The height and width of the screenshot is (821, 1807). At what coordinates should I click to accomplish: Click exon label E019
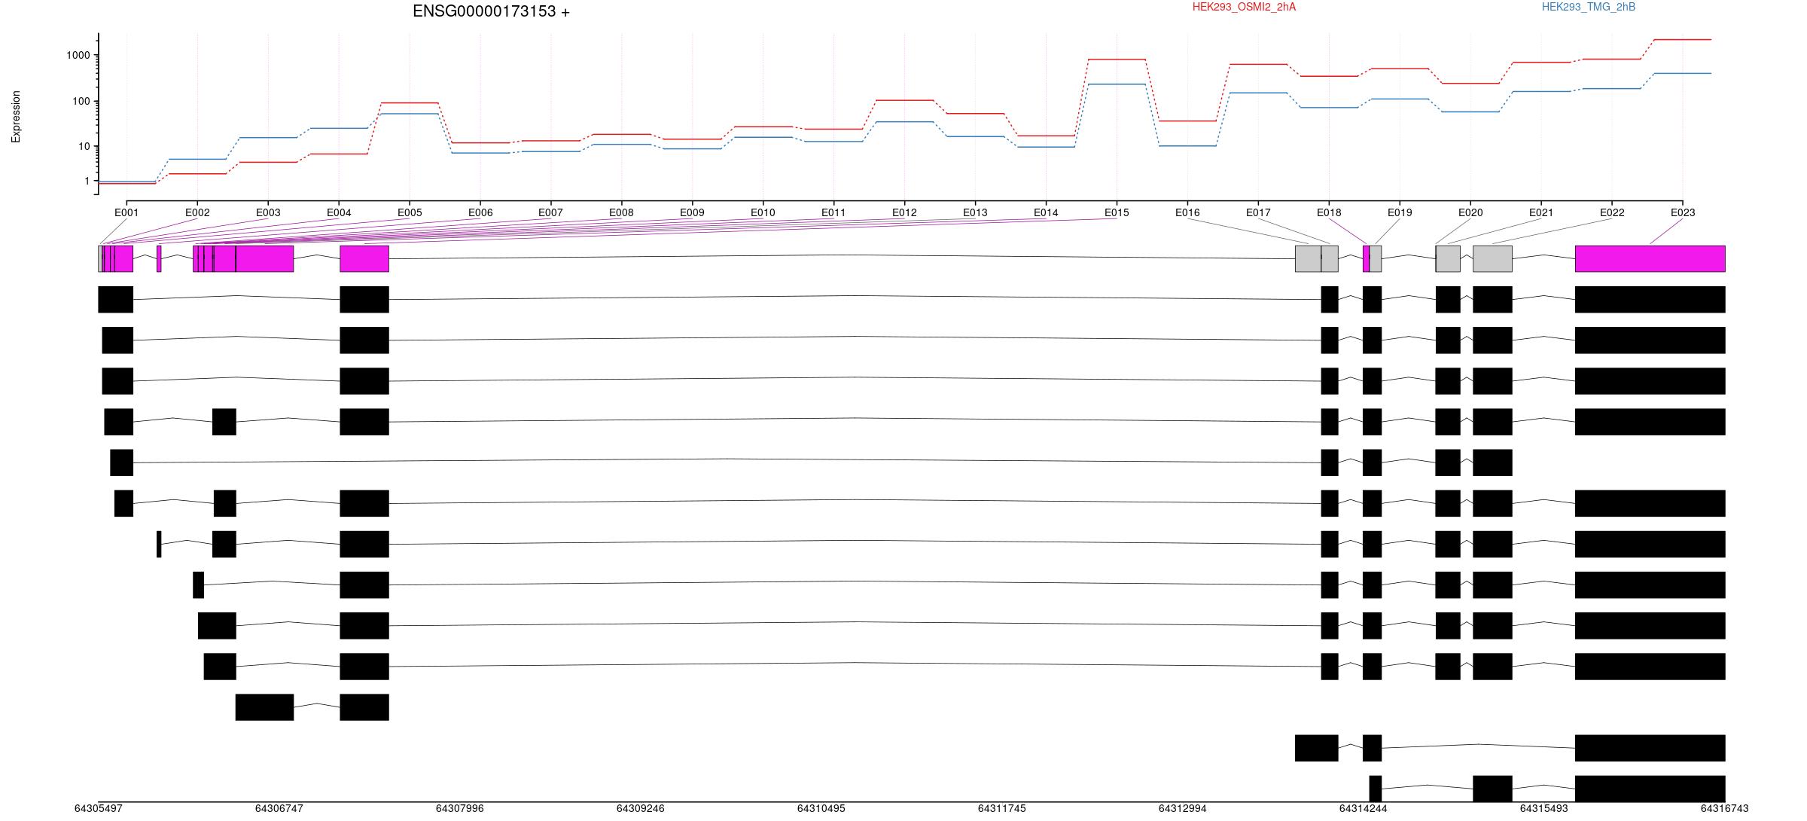[x=1400, y=212]
